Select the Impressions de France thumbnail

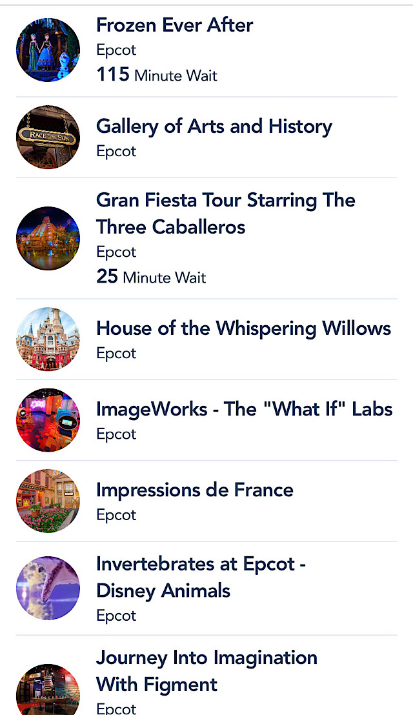tap(48, 501)
